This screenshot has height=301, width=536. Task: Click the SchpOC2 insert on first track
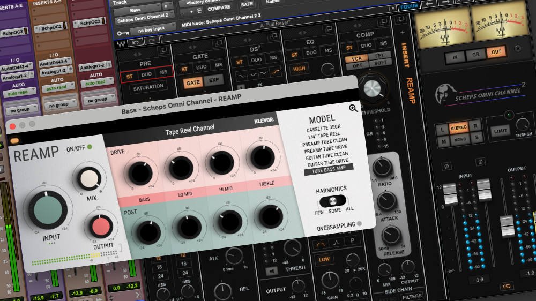pos(13,33)
